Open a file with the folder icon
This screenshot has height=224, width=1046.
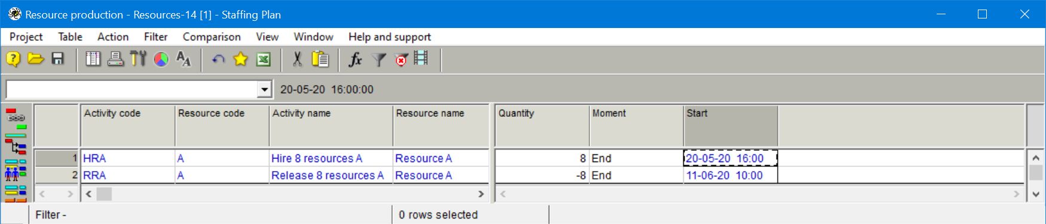tap(36, 59)
